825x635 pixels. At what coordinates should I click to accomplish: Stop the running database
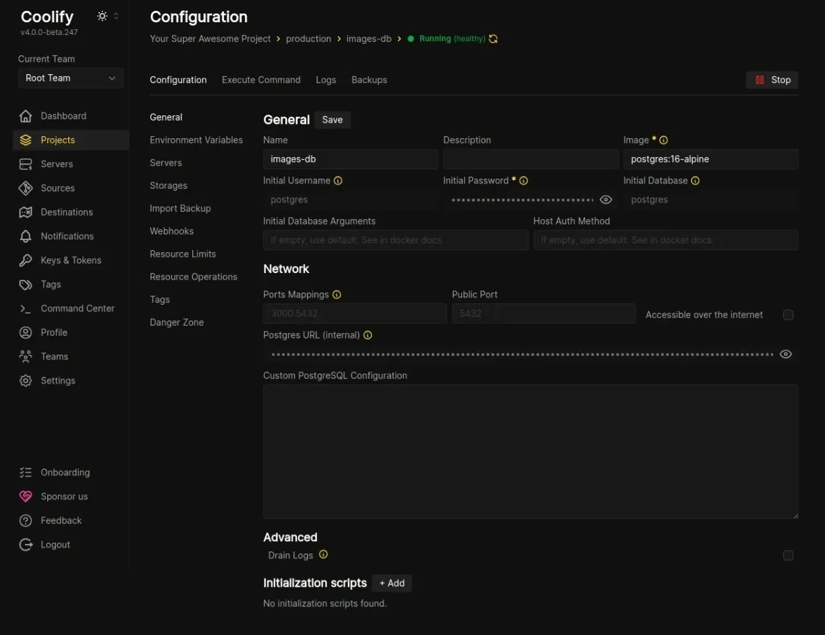click(x=772, y=80)
